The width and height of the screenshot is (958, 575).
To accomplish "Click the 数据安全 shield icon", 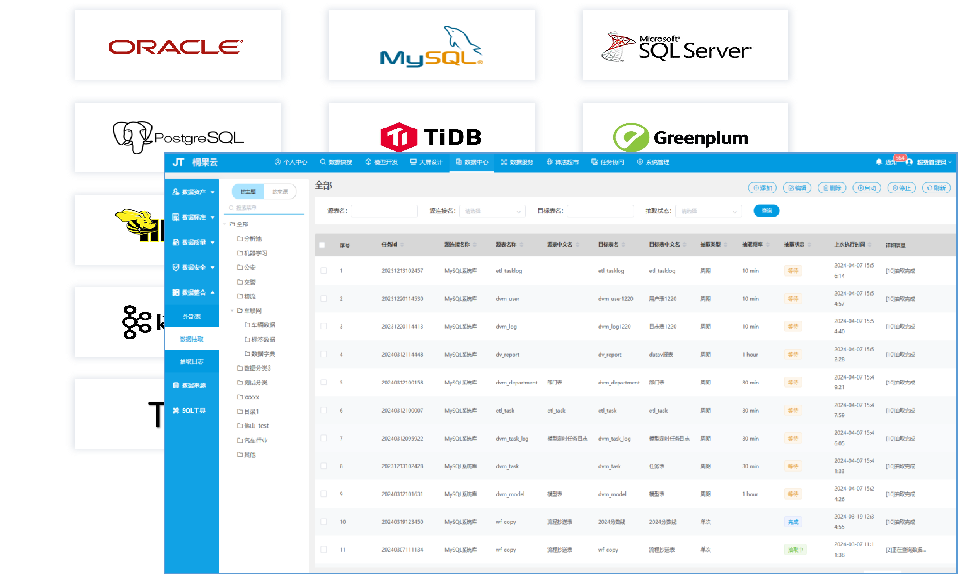I will [x=176, y=267].
